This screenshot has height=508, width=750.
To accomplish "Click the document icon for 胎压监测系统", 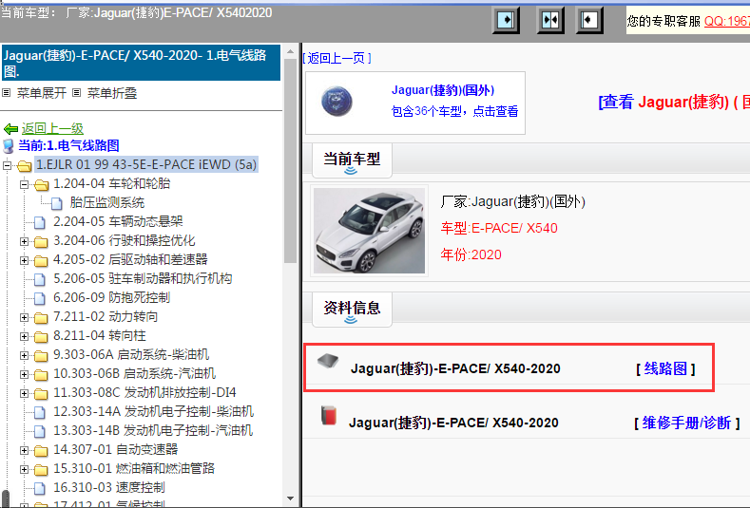I will [x=56, y=203].
